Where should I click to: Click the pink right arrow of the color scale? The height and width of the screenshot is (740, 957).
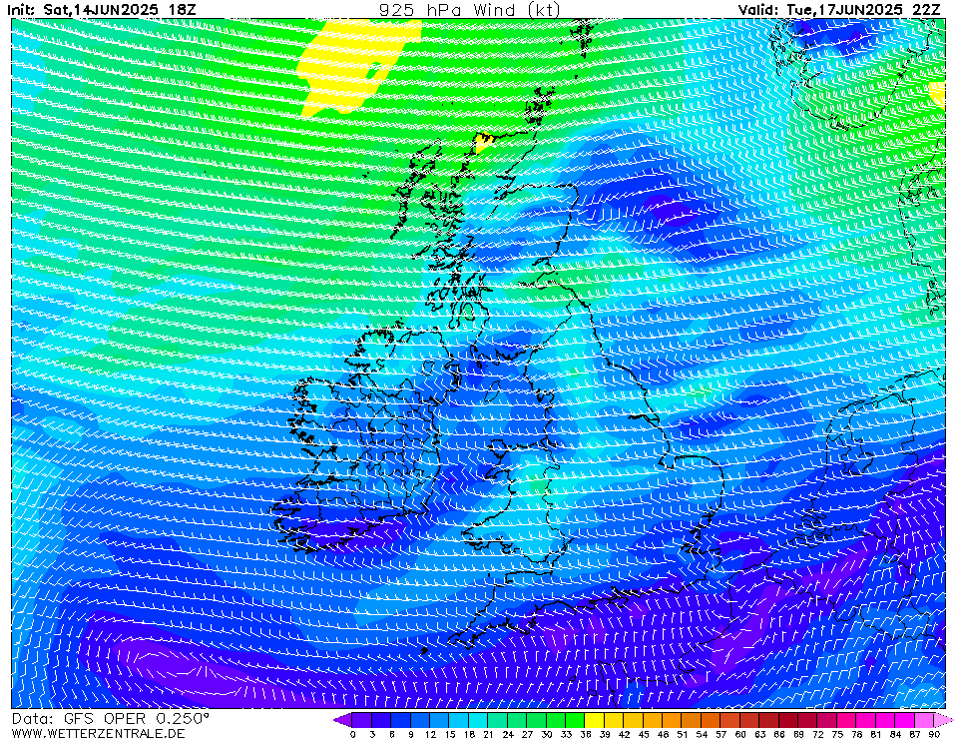943,719
